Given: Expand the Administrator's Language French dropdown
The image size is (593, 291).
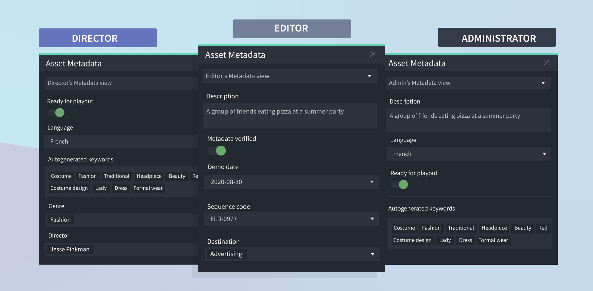Looking at the screenshot, I should [544, 154].
